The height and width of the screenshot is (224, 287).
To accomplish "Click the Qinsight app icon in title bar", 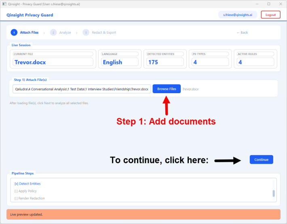I will point(4,4).
